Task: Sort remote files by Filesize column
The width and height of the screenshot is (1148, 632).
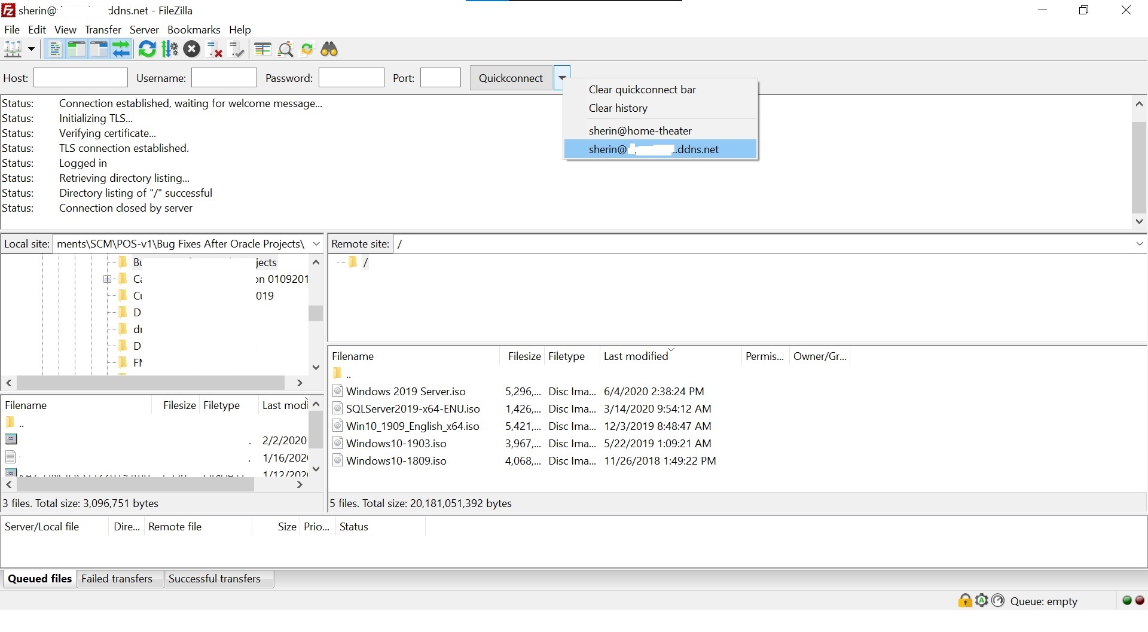Action: click(x=521, y=356)
